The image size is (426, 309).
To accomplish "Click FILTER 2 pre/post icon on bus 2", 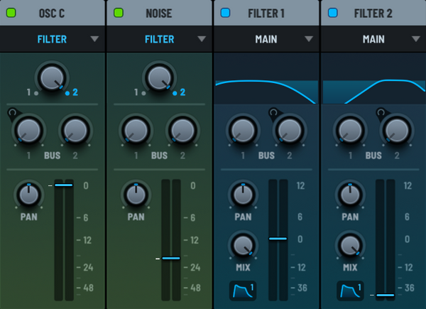I will (x=381, y=112).
